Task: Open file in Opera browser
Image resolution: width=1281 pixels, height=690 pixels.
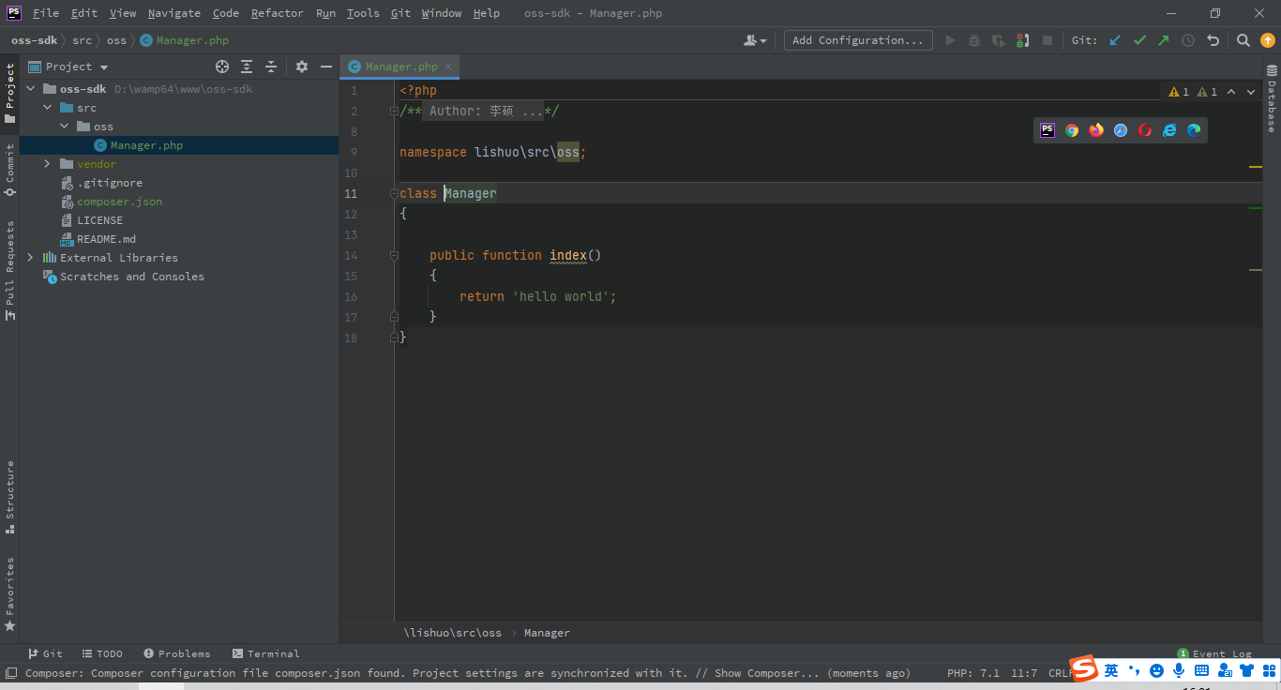Action: (x=1145, y=130)
